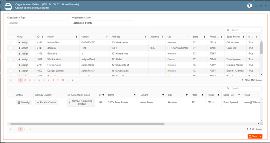The width and height of the screenshot is (270, 143).
Task: Check the Webb Aaliyah row checkbox
Action: point(11,60)
